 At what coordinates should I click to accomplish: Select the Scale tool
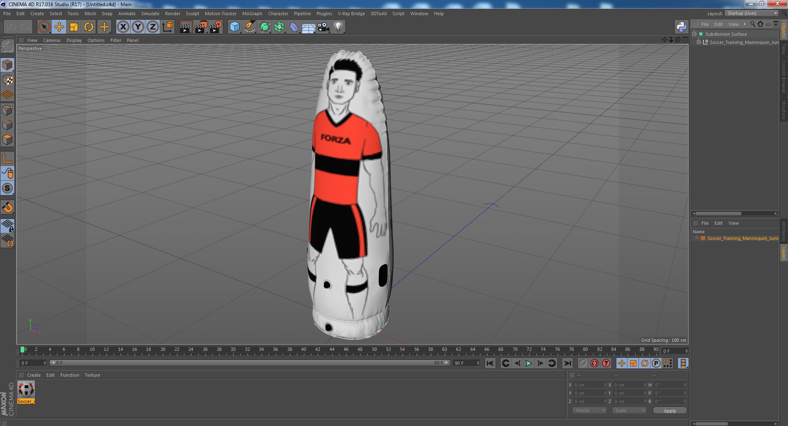tap(74, 27)
